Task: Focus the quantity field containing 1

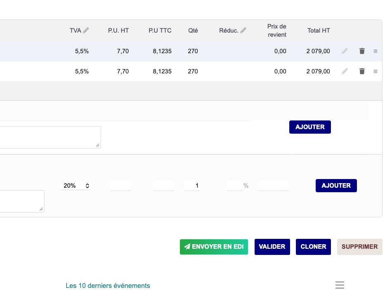Action: coord(192,186)
